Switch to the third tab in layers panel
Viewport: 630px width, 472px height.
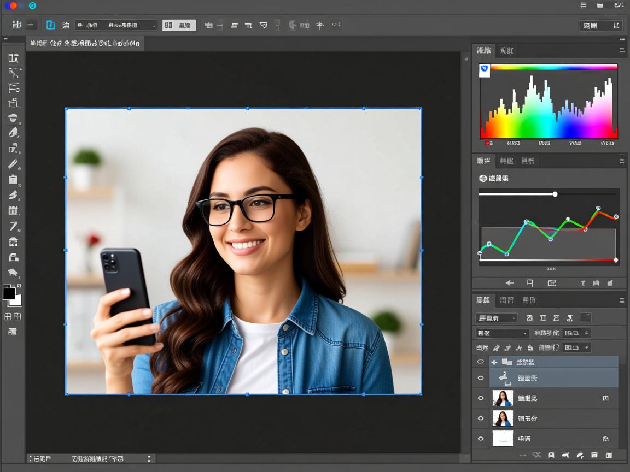tap(528, 300)
